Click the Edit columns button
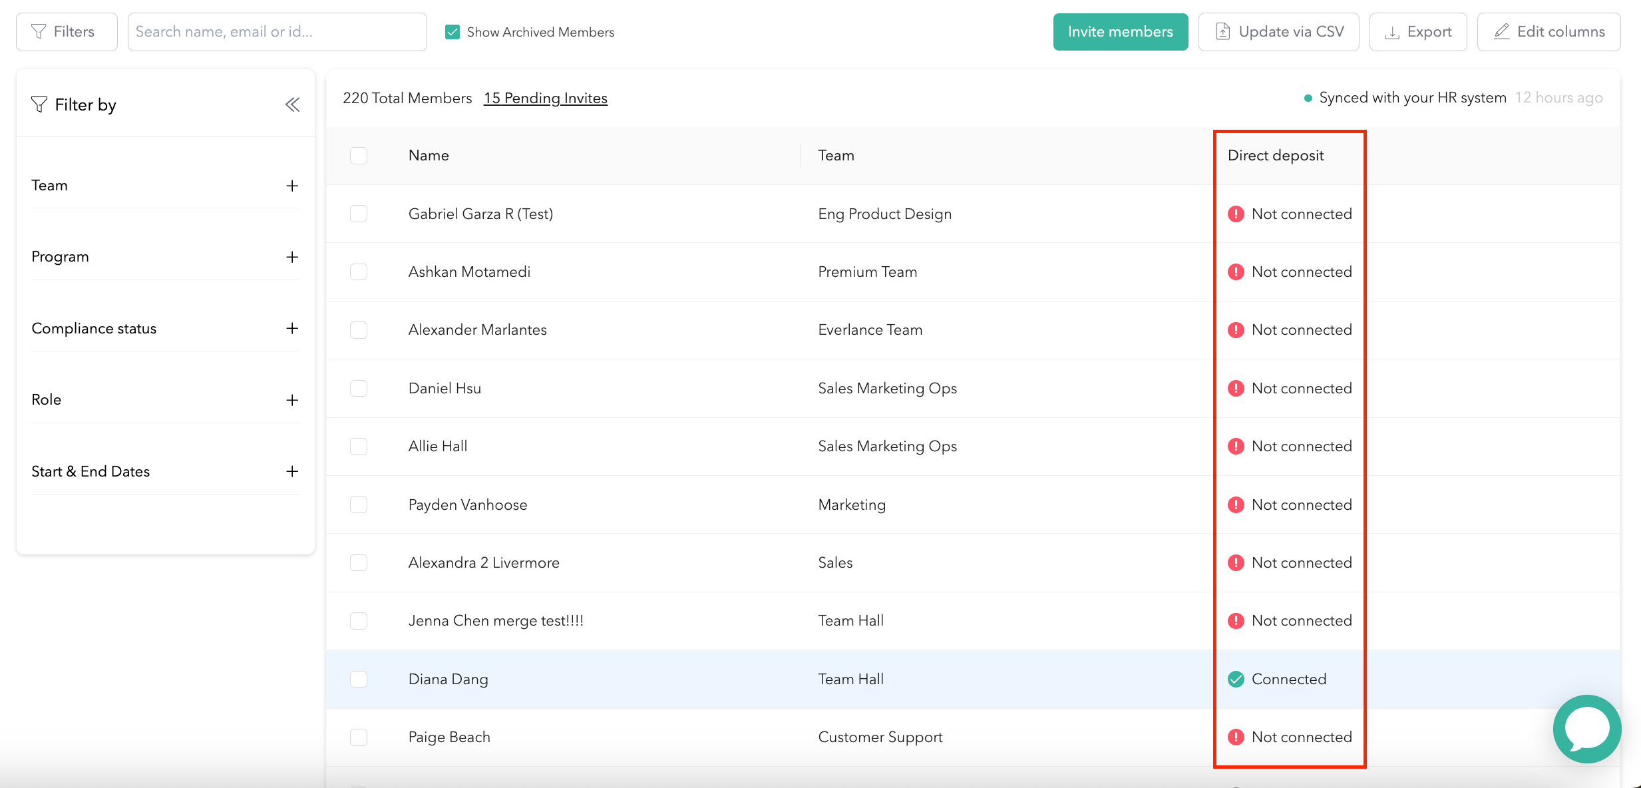This screenshot has height=788, width=1641. click(1549, 32)
